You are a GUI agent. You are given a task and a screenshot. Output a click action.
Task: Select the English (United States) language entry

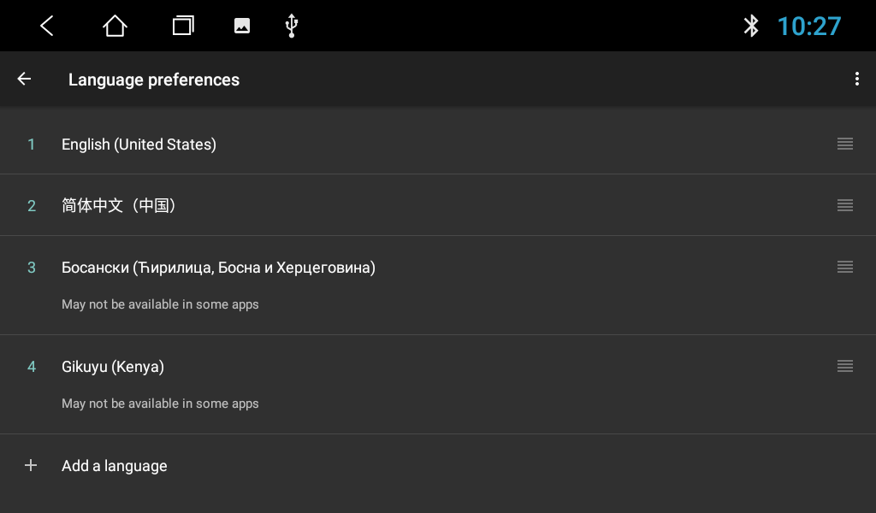coord(139,144)
